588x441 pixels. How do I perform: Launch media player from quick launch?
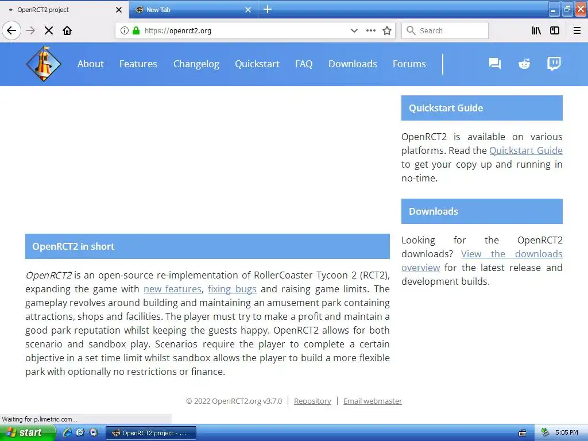click(x=94, y=433)
